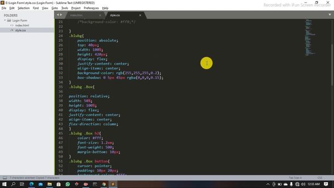Viewport: 334px width, 188px height.
Task: Close the style.css tab
Action: click(140, 15)
